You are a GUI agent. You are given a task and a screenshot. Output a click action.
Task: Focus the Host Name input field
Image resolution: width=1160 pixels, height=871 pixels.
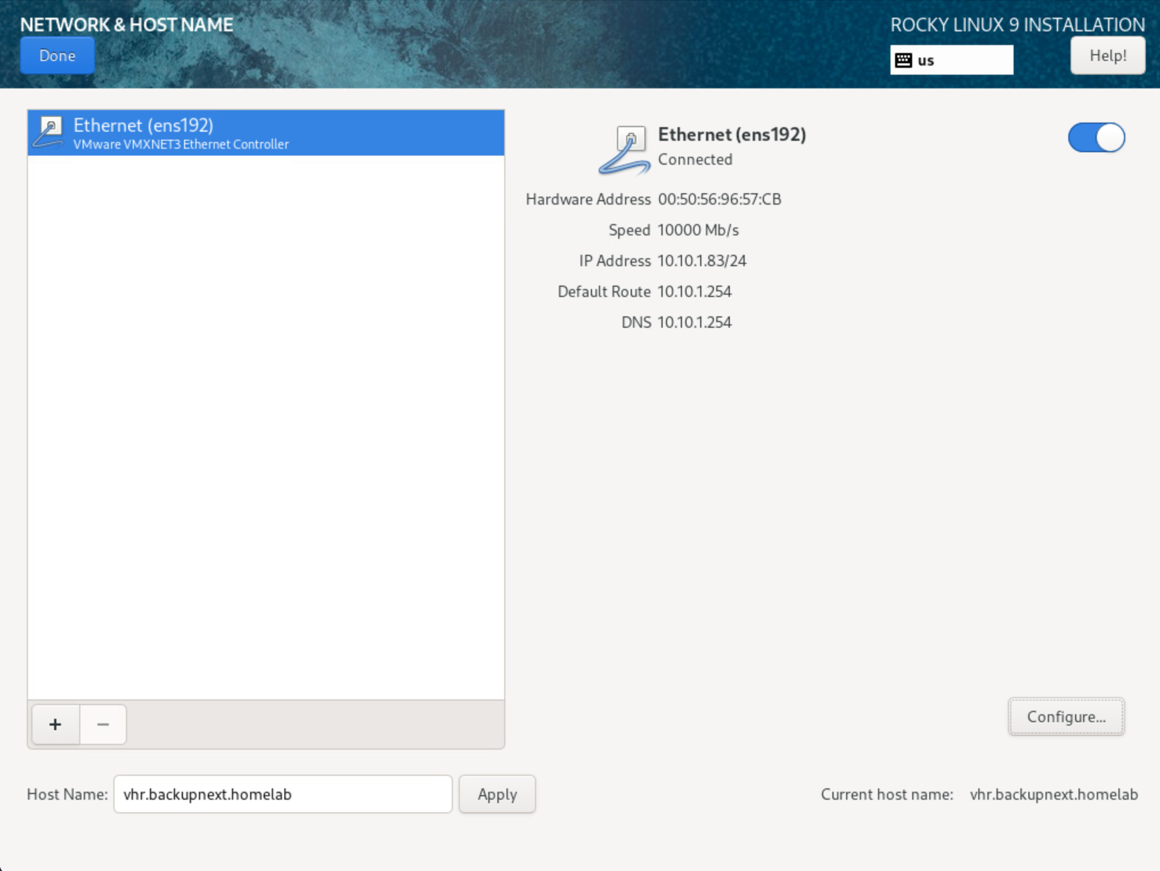pyautogui.click(x=283, y=794)
